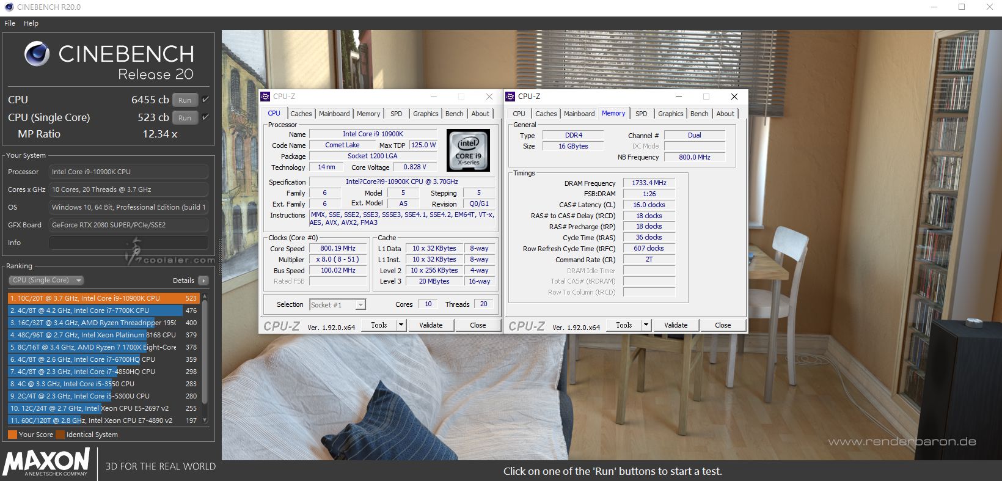Viewport: 1002px width, 481px height.
Task: Open Tools dropdown arrow in right CPU-Z window
Action: click(x=646, y=325)
